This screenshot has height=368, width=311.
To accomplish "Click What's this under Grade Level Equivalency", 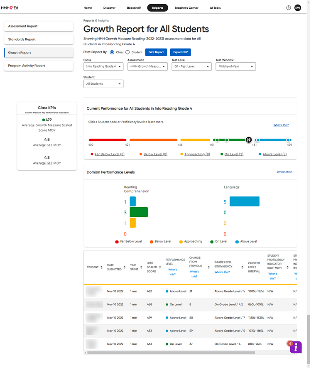I will tap(222, 272).
